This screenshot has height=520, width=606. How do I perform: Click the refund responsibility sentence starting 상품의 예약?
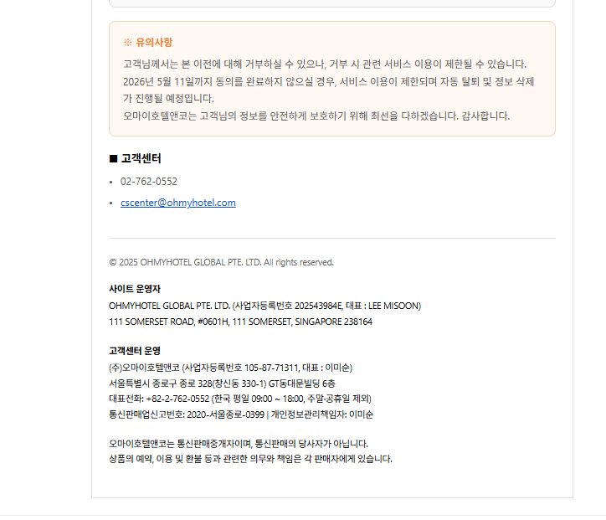tap(249, 459)
